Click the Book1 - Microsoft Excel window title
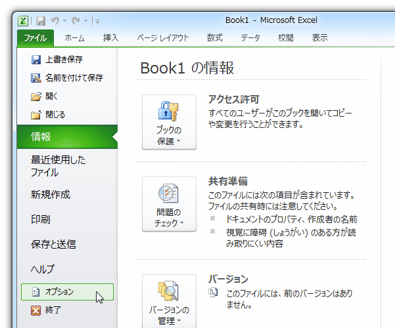 (271, 20)
